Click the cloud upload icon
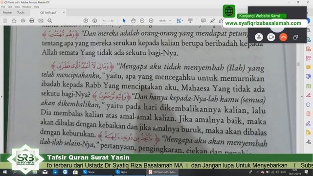Viewport: 313px width, 176px height. [23, 21]
